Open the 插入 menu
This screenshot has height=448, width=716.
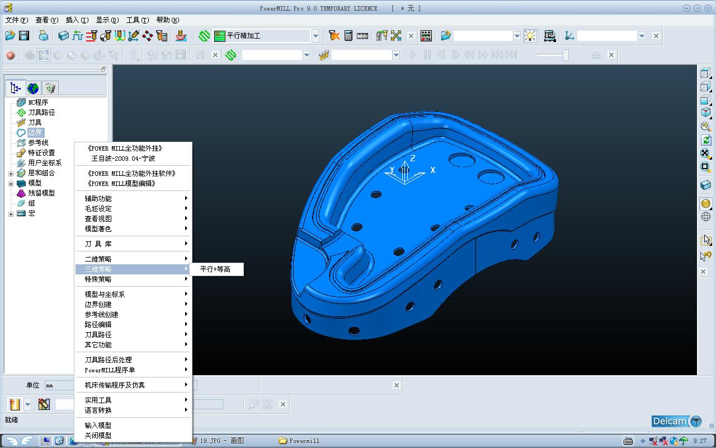pos(77,20)
